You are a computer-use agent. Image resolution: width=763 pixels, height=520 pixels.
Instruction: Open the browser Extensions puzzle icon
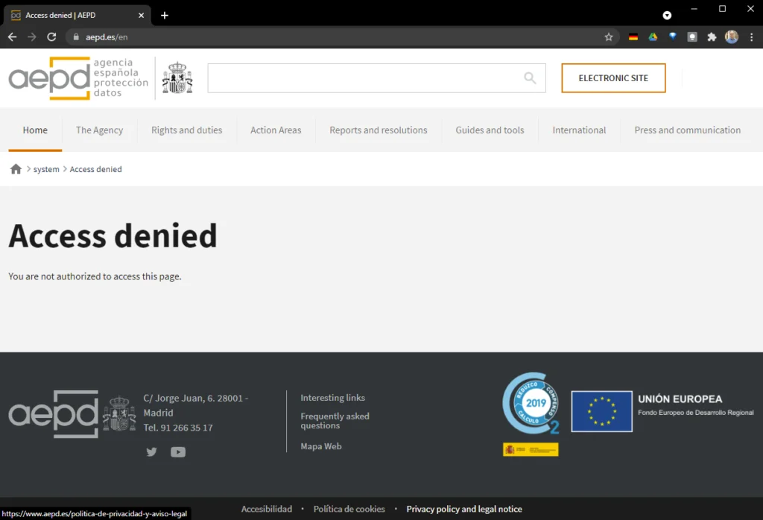712,37
